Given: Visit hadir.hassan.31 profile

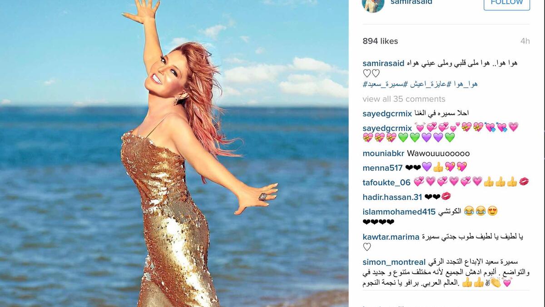Looking at the screenshot, I should [392, 197].
